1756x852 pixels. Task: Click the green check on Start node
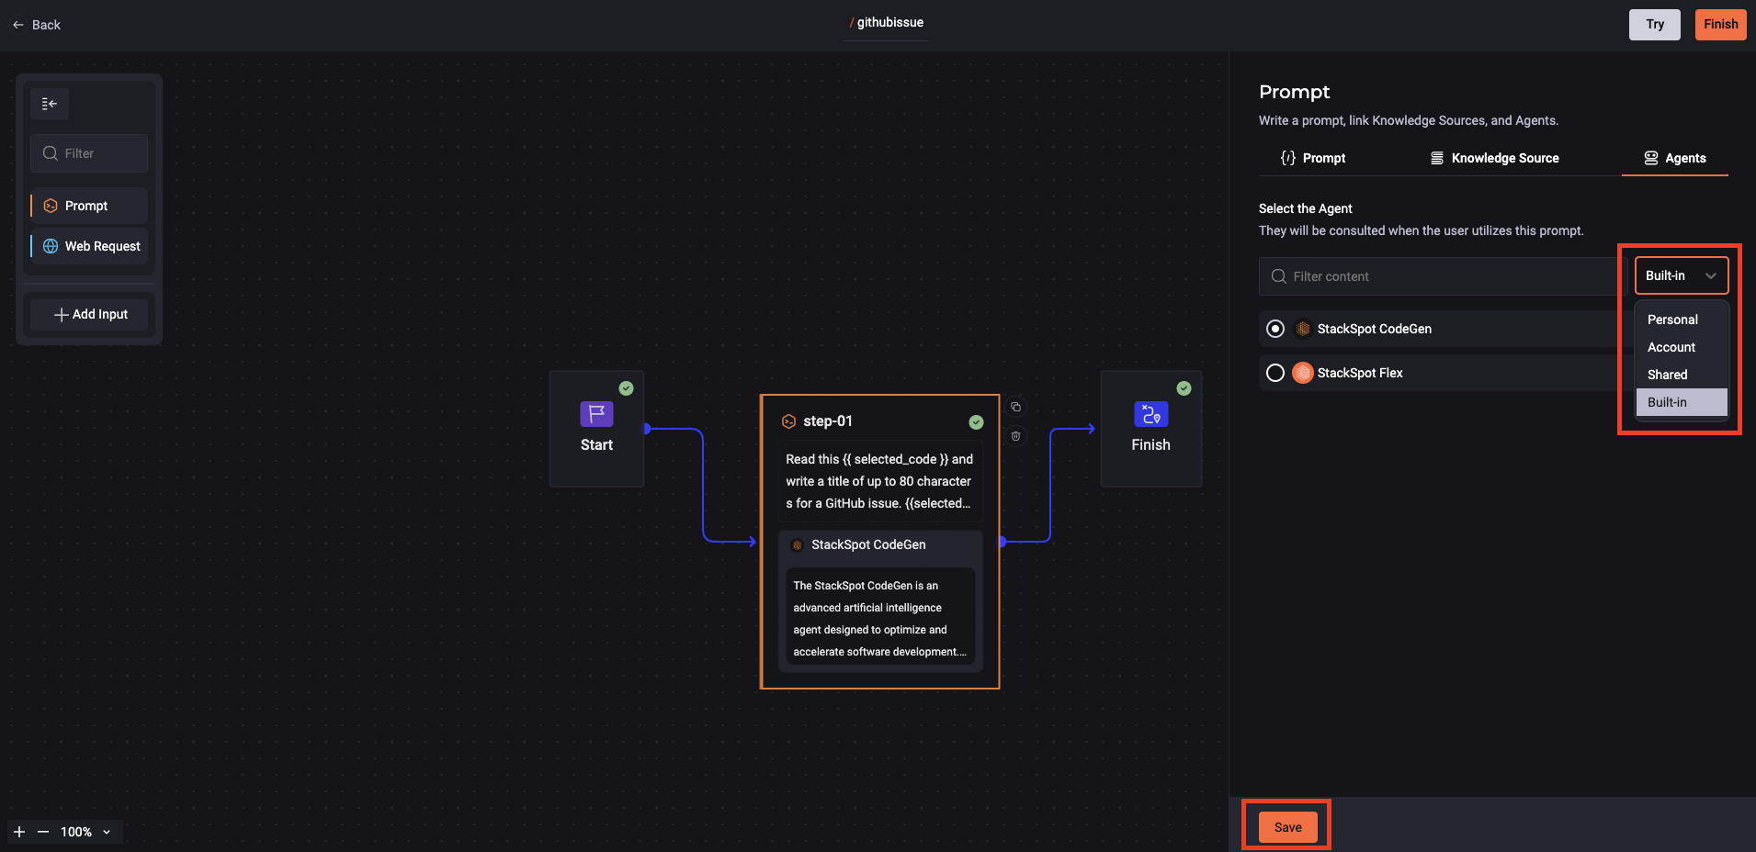[x=626, y=388]
